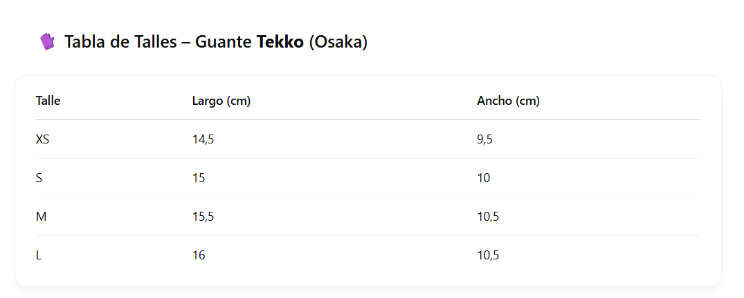744x298 pixels.
Task: Click the 9,5 width value
Action: (x=485, y=139)
